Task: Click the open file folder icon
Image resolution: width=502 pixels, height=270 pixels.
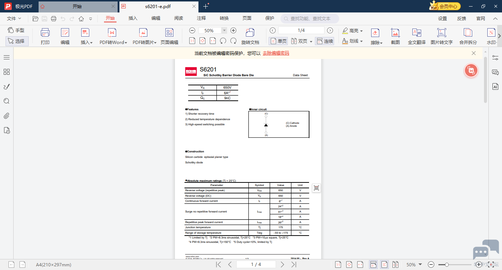Action: [35, 19]
